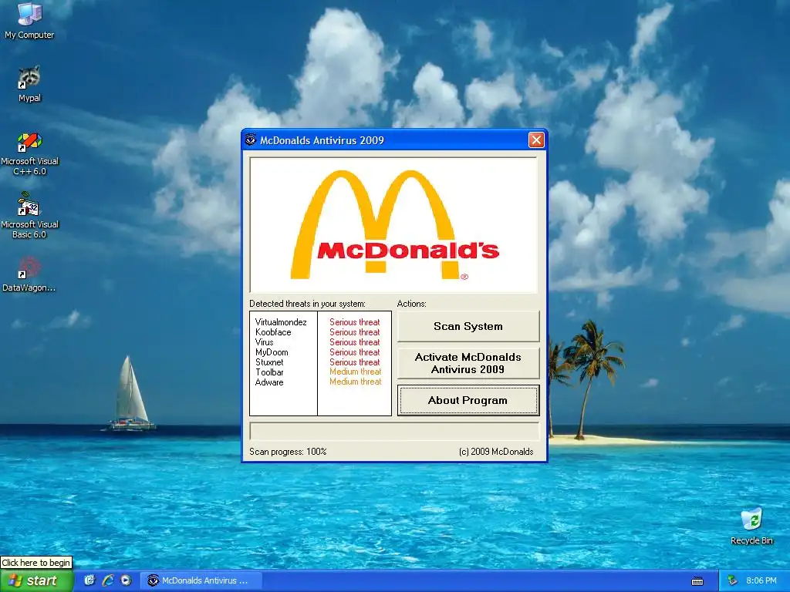Open the Start menu
This screenshot has width=790, height=592.
tap(37, 580)
